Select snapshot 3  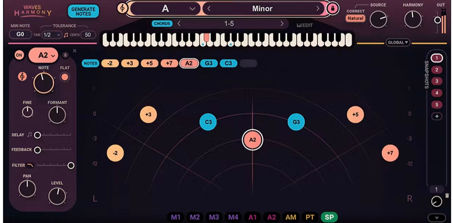pyautogui.click(x=437, y=81)
